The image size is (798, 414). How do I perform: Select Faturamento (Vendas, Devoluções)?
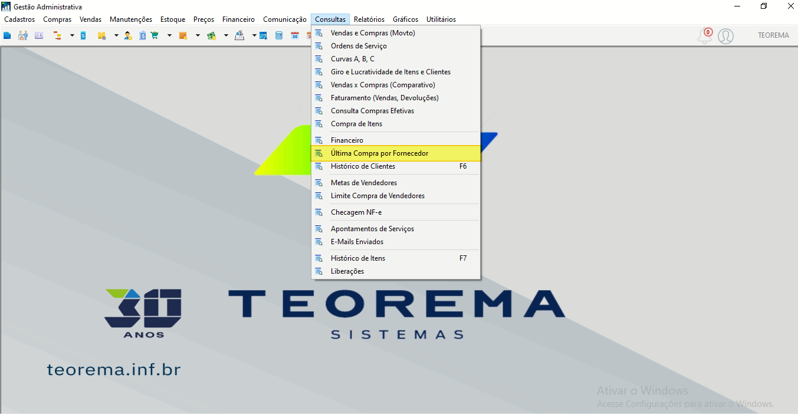(x=396, y=98)
